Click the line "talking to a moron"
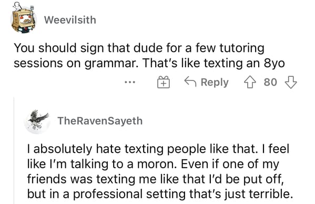 (153, 164)
